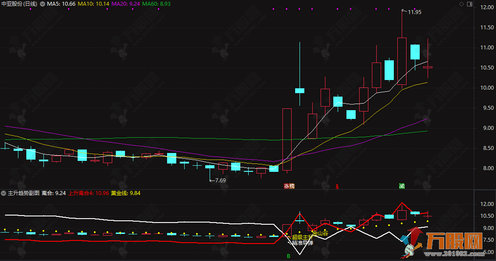Click the green B buy signal marker
This screenshot has width=496, height=261.
click(288, 256)
